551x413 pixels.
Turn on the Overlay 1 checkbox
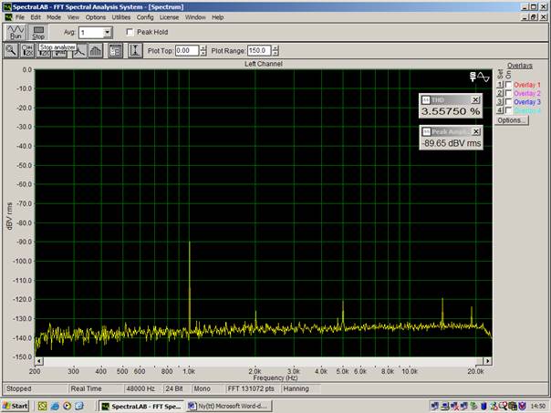coord(508,85)
